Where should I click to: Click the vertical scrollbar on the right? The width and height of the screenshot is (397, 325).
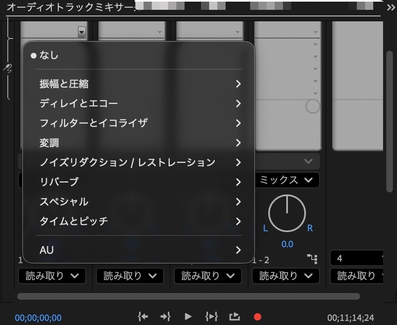pyautogui.click(x=389, y=121)
